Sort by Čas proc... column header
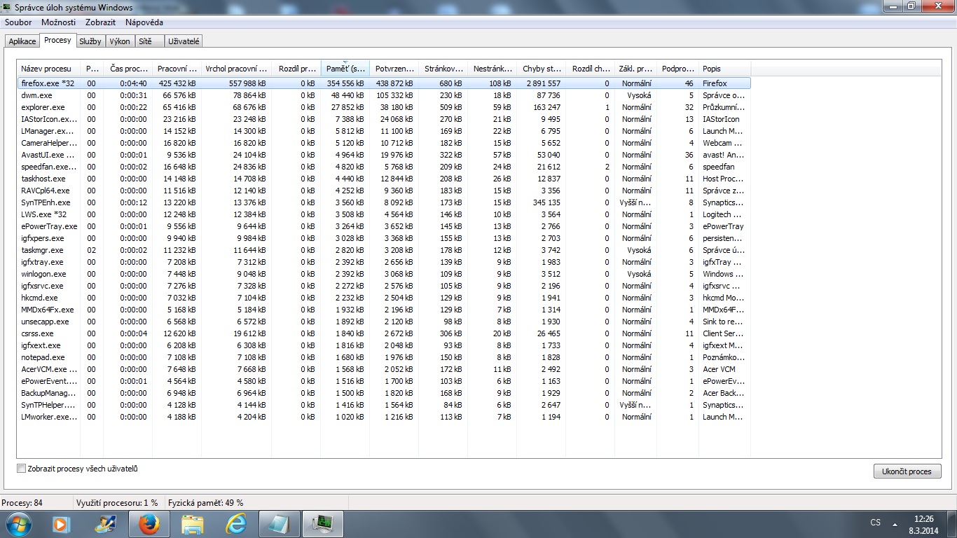 tap(128, 69)
